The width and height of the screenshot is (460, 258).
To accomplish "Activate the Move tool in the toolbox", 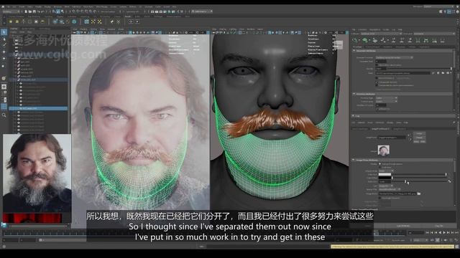I will [x=4, y=52].
